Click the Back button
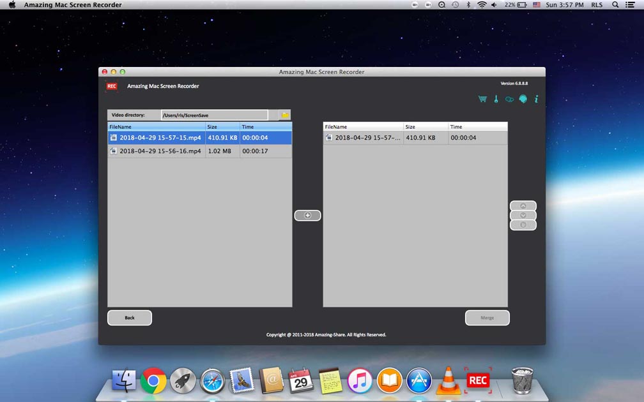The height and width of the screenshot is (402, 644). pos(130,318)
